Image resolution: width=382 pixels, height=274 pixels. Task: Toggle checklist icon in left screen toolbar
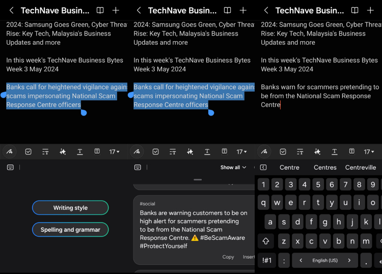tap(28, 152)
